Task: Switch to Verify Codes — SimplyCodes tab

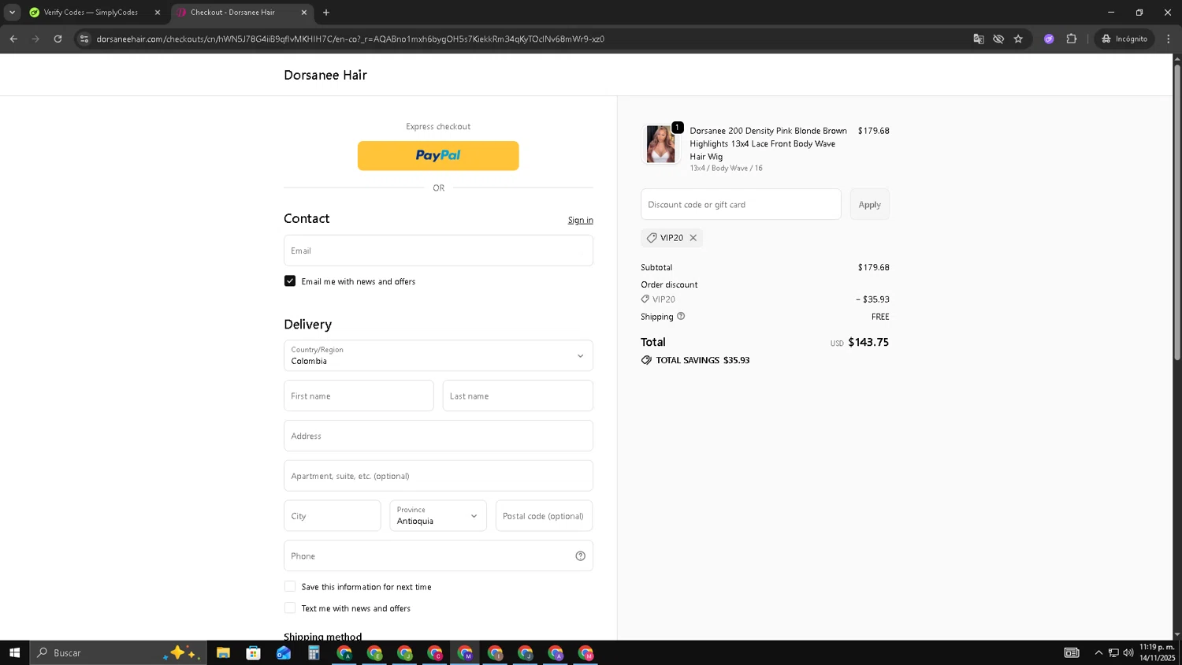Action: tap(91, 13)
